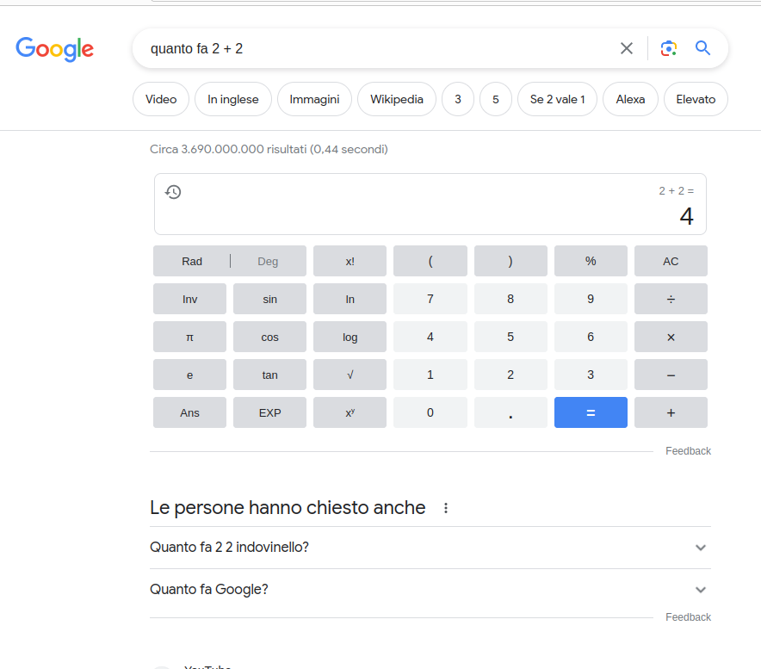Viewport: 761px width, 669px height.
Task: Choose the Wikipedia filter chip
Action: tap(397, 99)
